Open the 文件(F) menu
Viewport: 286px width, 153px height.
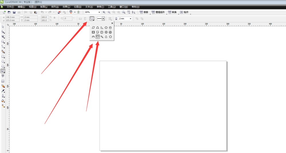(x=10, y=7)
